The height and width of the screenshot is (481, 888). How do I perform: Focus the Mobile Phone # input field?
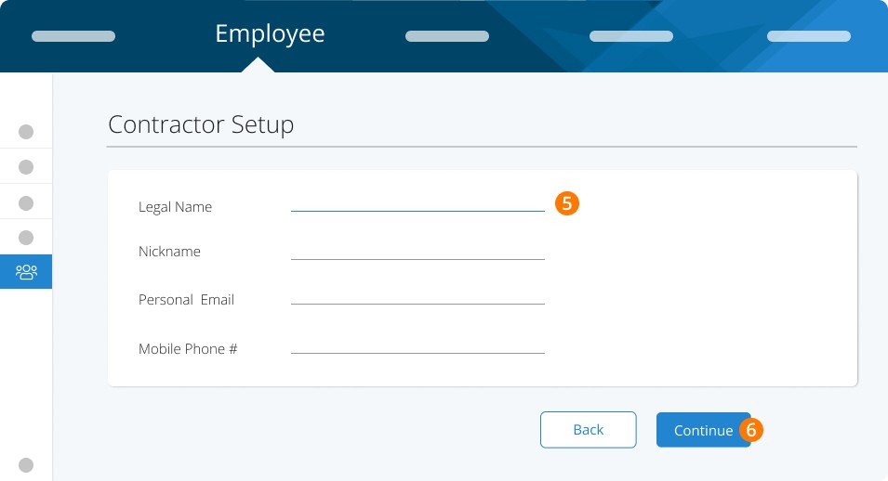tap(417, 345)
